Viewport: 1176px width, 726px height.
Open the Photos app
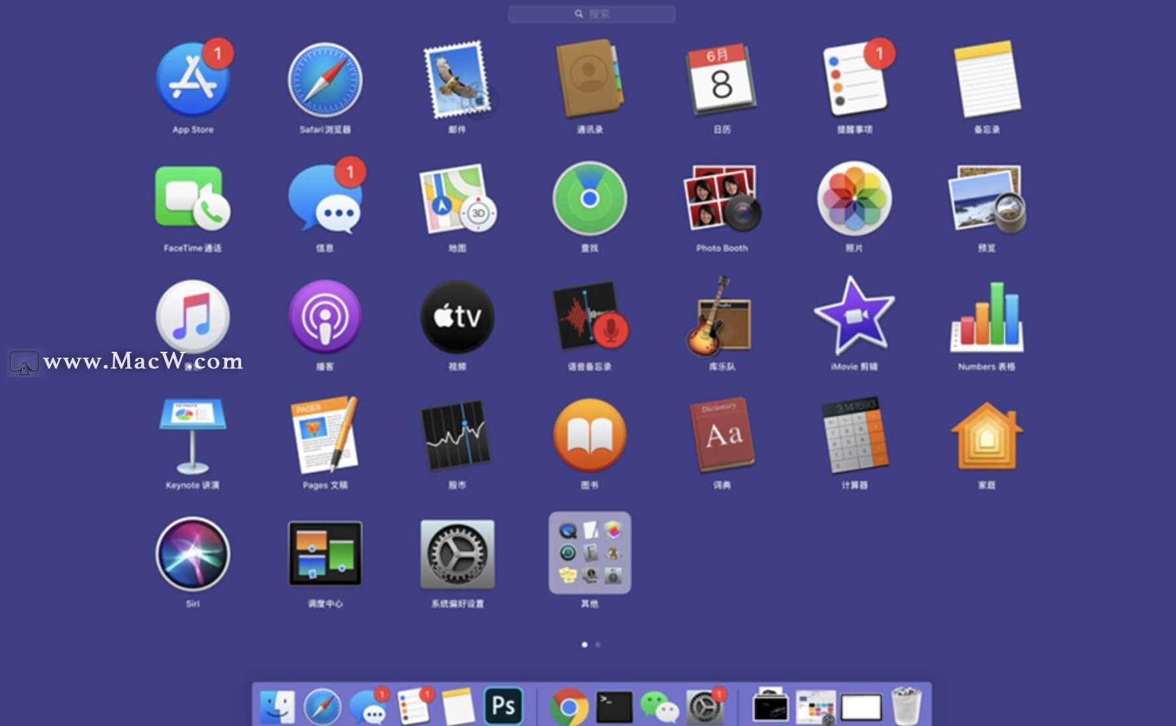pyautogui.click(x=855, y=198)
